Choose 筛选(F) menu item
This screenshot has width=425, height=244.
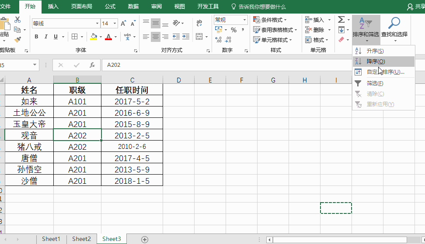pyautogui.click(x=383, y=83)
